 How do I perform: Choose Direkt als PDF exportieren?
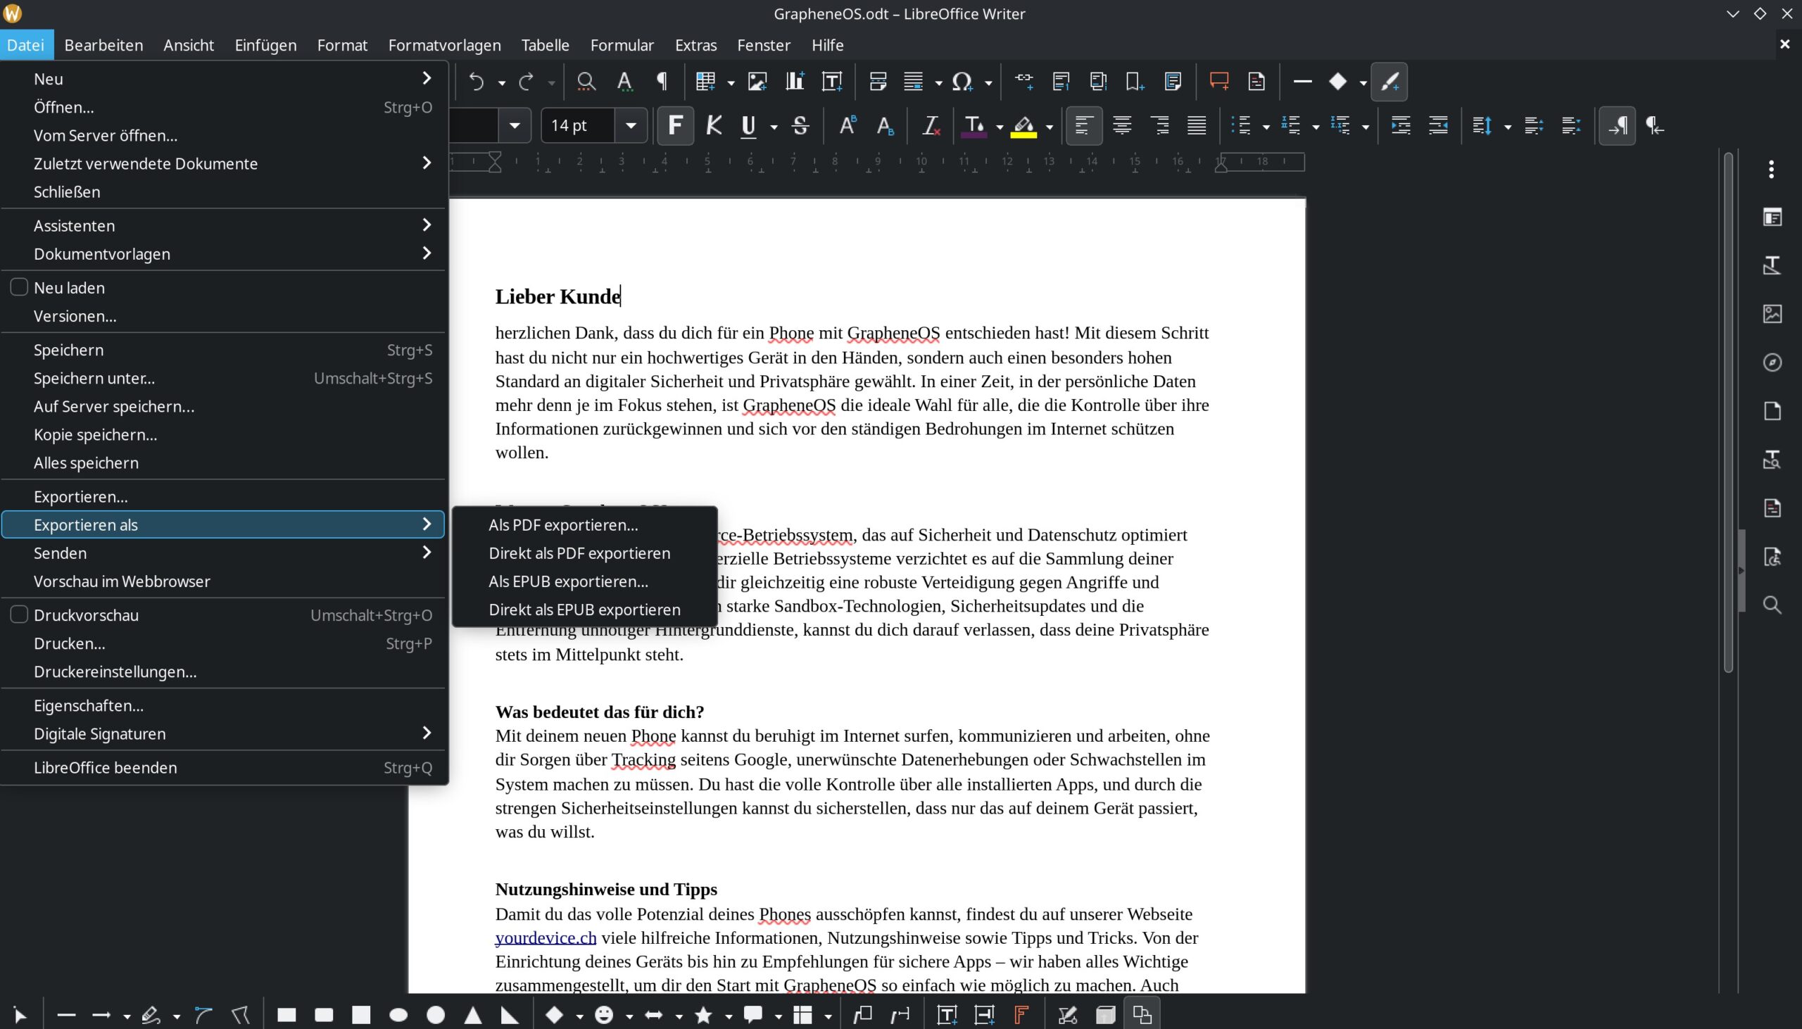click(x=579, y=553)
